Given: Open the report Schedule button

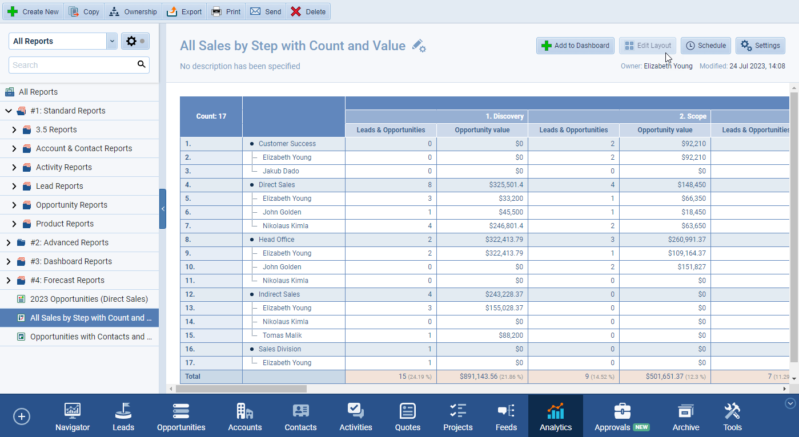Looking at the screenshot, I should tap(705, 46).
